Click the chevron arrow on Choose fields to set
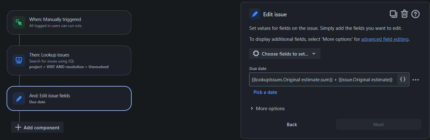Viewport: 430px width, 140px height. (314, 54)
